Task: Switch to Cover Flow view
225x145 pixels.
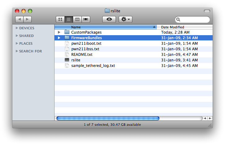Action: point(86,19)
